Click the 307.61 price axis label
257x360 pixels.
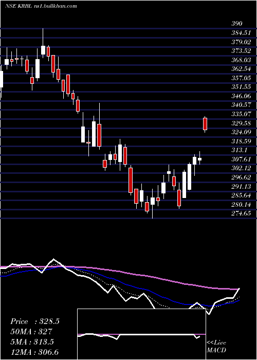(241, 159)
